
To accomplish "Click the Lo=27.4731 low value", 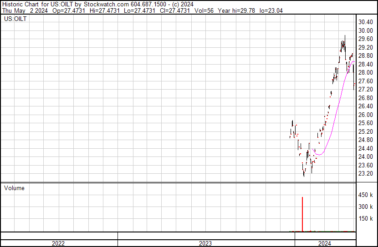I will (139, 10).
